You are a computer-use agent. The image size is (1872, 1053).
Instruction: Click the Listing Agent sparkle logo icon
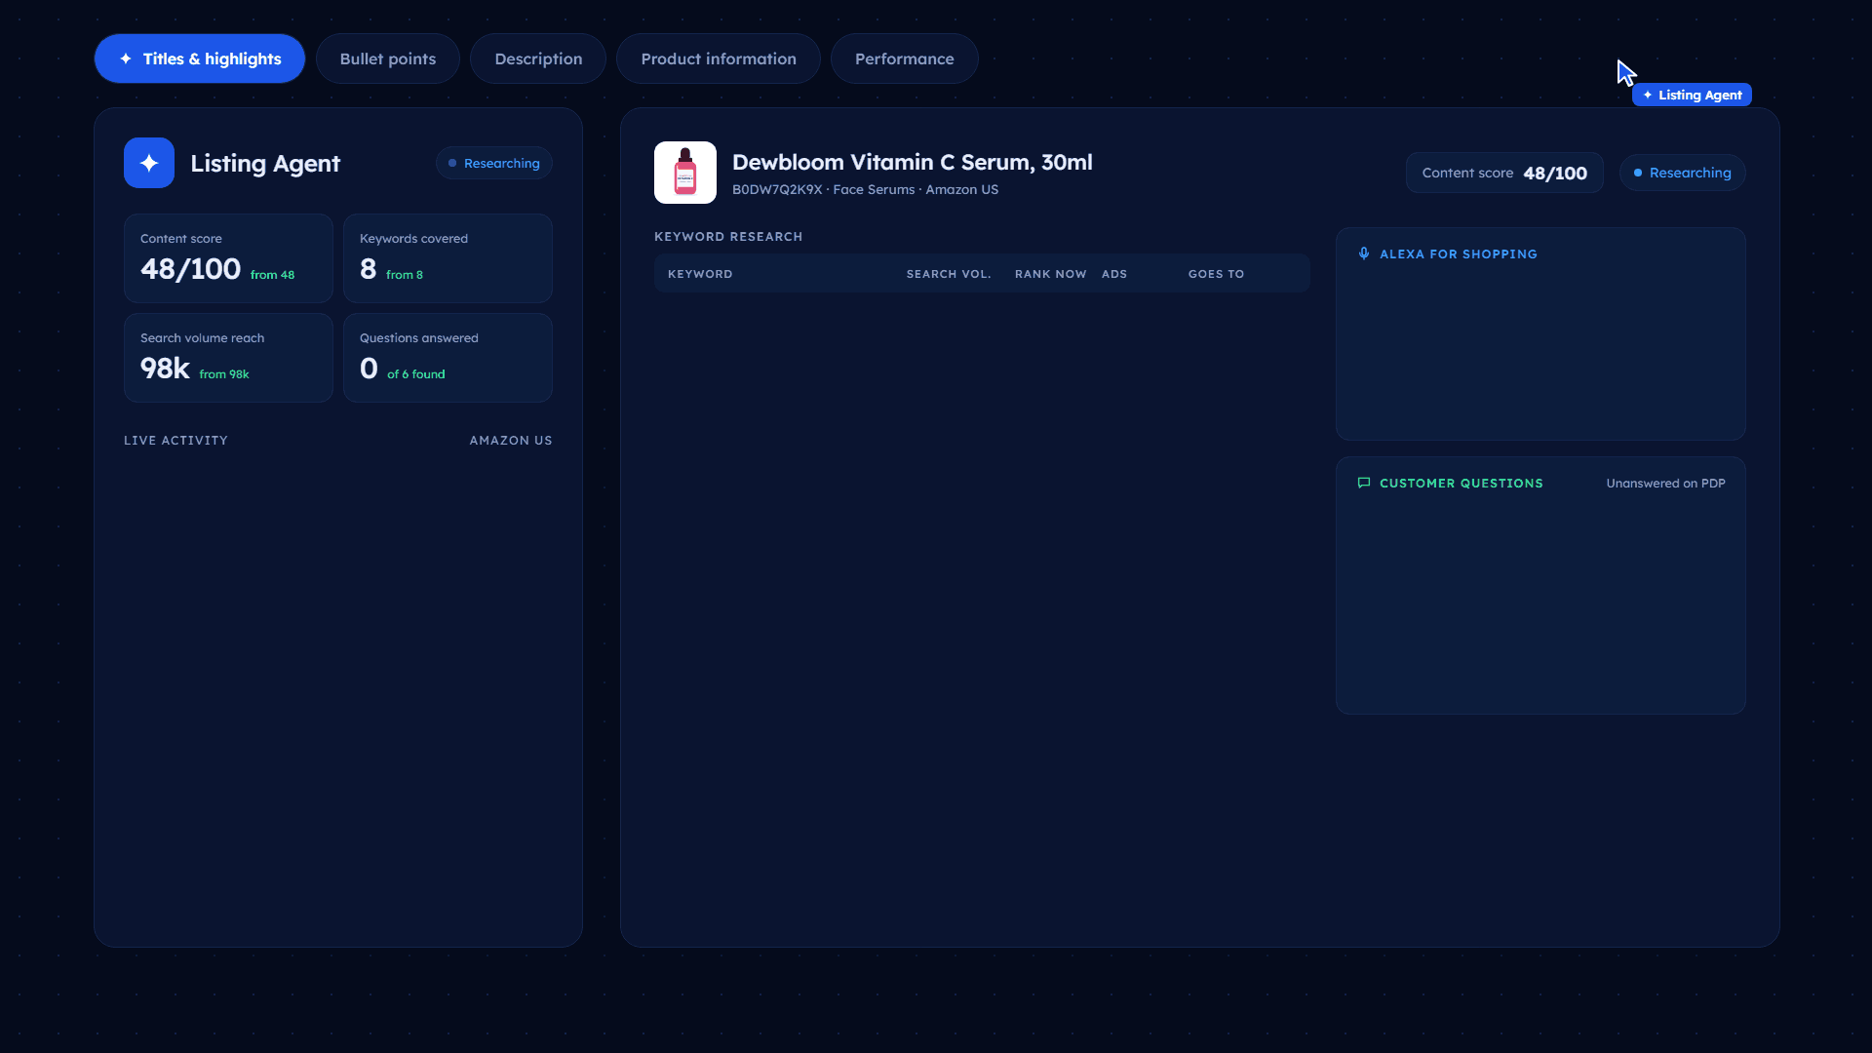[x=149, y=163]
